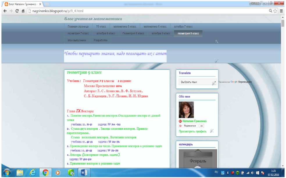Open the Chrome hamburger menu
This screenshot has width=286, height=178.
pyautogui.click(x=281, y=10)
